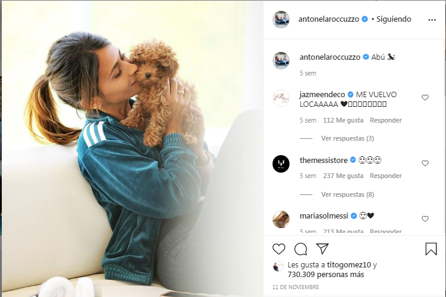Open the themessistore profile avatar
Image resolution: width=446 pixels, height=297 pixels.
point(281,164)
